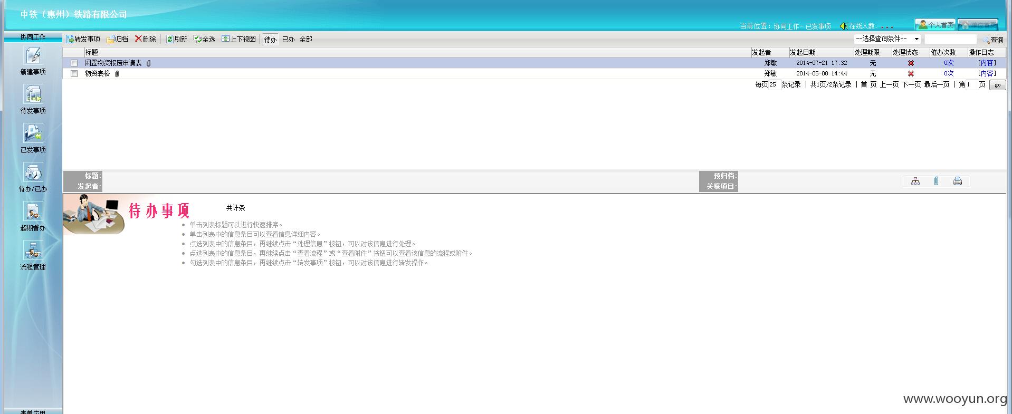Go to 个人首页
The image size is (1012, 414).
pos(935,25)
